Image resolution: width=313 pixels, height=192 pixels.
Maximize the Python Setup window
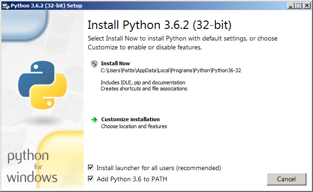[x=298, y=6]
